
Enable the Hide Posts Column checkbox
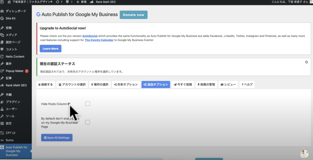[x=88, y=104]
